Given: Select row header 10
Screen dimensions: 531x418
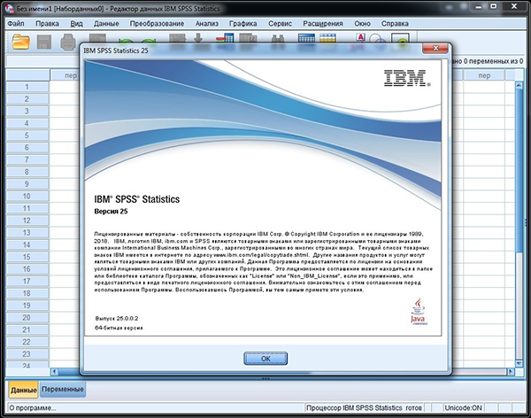Looking at the screenshot, I should tap(27, 197).
